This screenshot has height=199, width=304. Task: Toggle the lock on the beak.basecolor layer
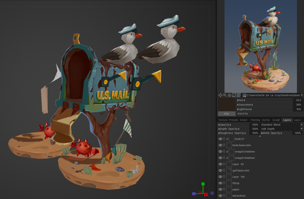coord(224,145)
